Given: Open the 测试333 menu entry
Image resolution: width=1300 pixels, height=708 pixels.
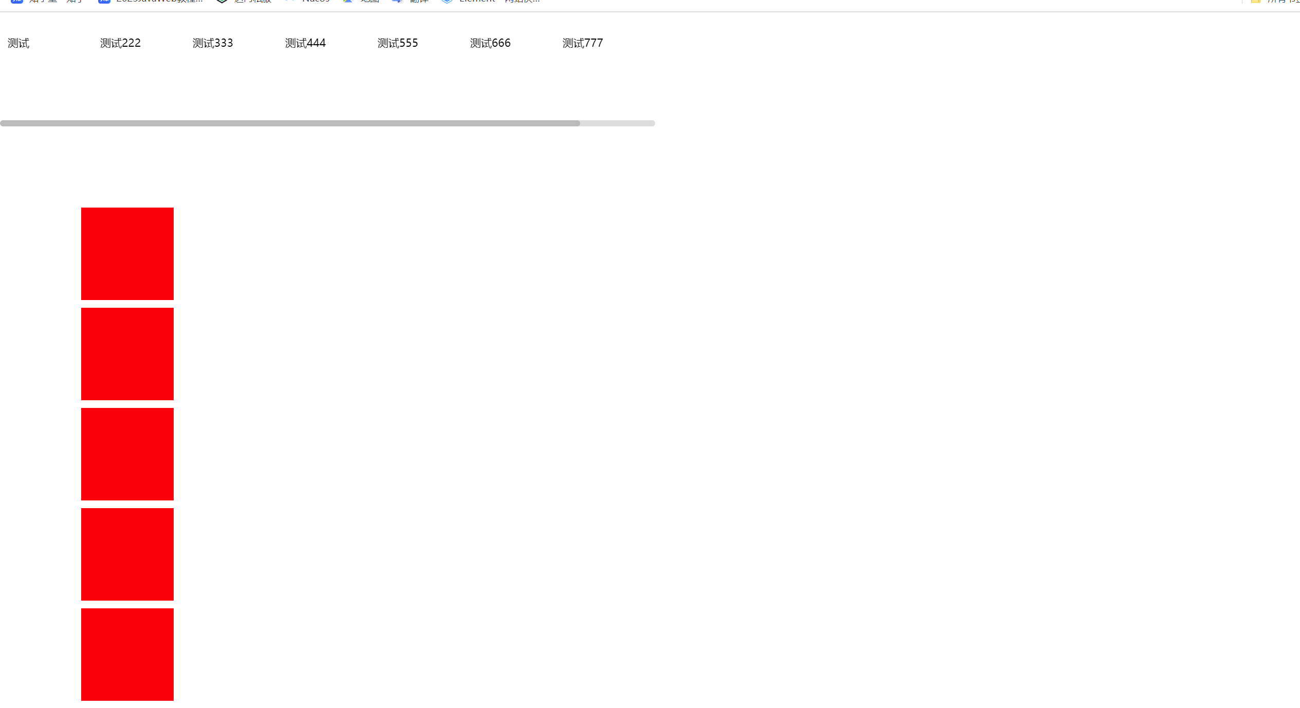Looking at the screenshot, I should click(x=213, y=43).
